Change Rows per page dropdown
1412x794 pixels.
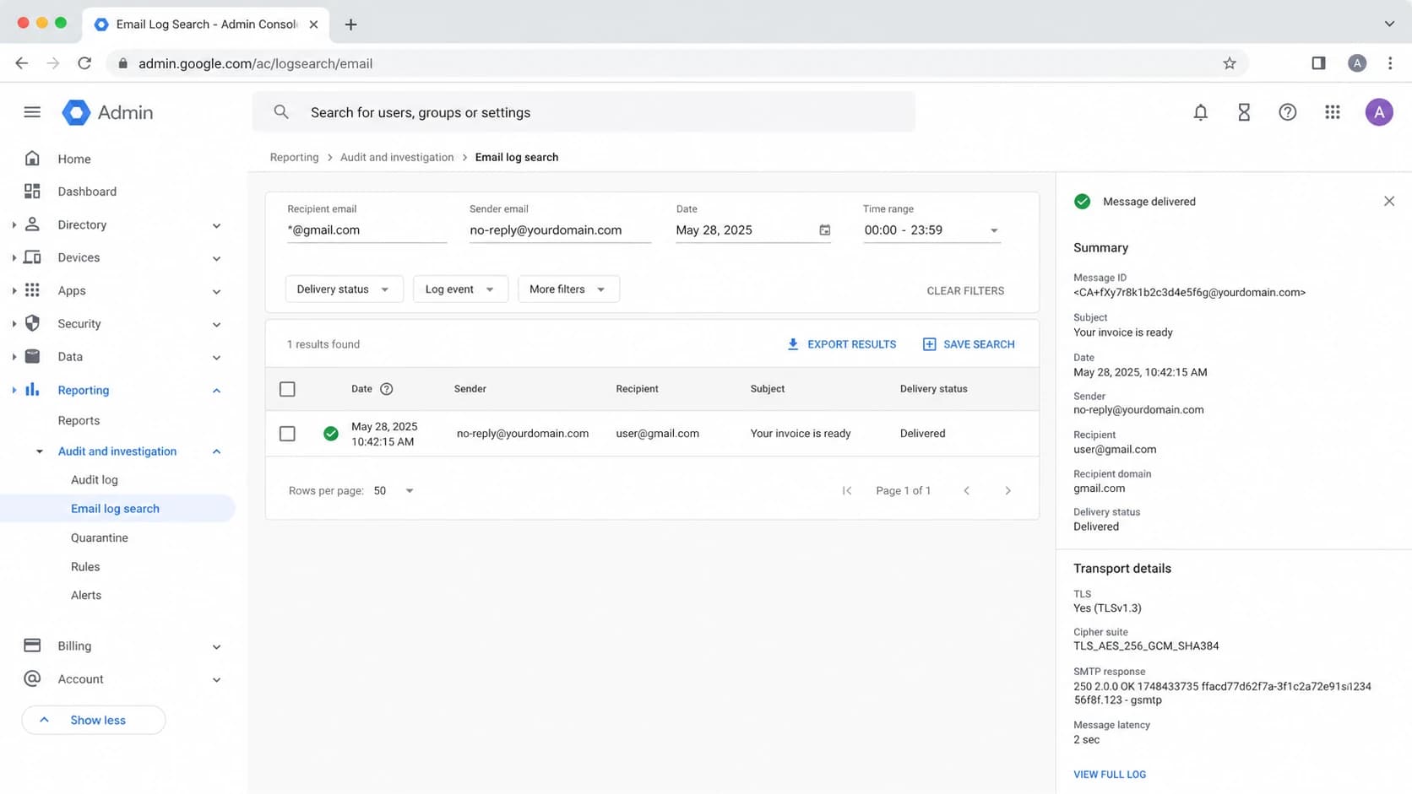click(394, 490)
